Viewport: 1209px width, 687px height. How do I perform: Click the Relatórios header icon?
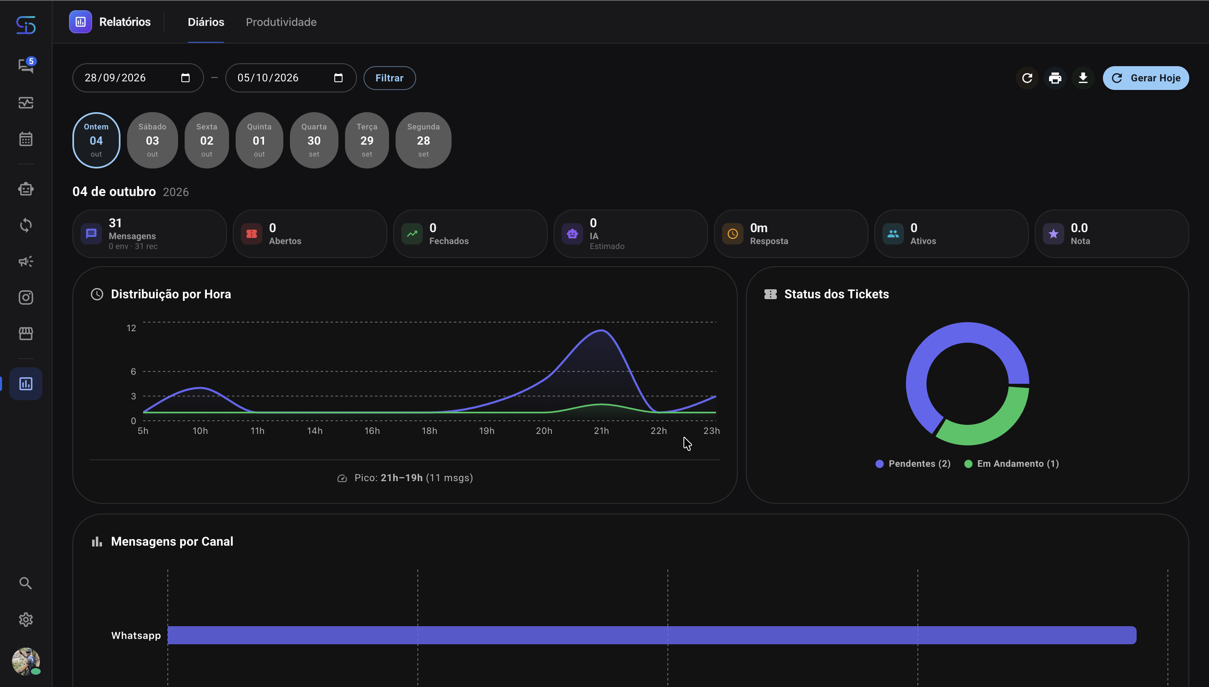click(81, 22)
